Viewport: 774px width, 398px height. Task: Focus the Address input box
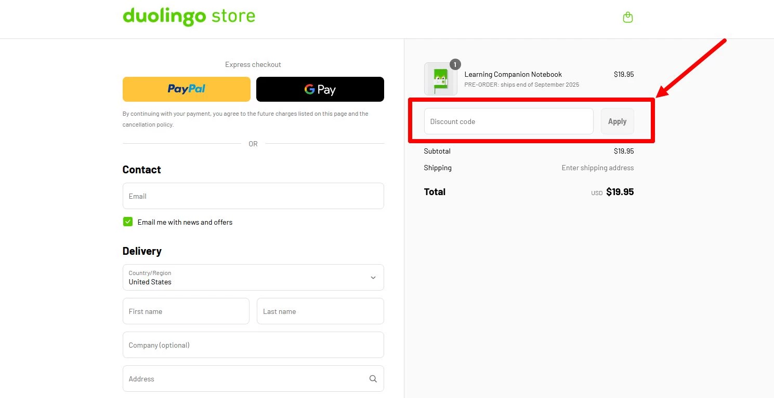tap(244, 379)
